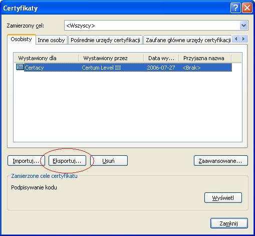Select the Certum Level III certificate row
Screen dimensions: 255x236
tap(124, 68)
